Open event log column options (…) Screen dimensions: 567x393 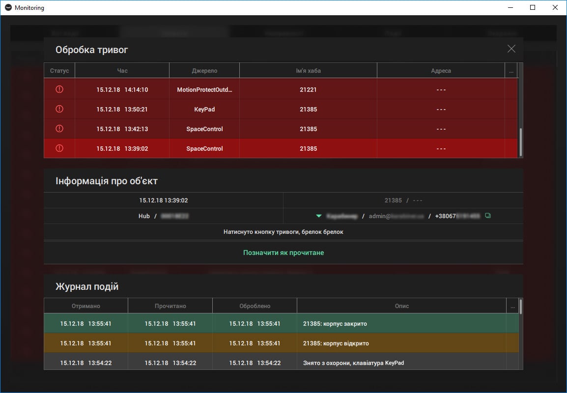point(512,306)
